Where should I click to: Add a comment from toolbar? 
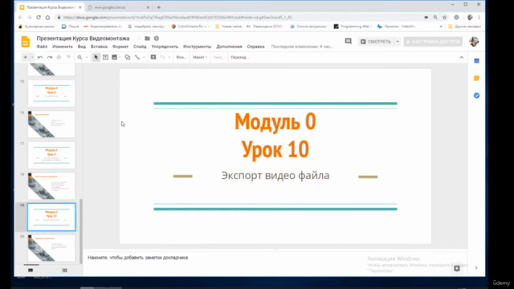tap(153, 57)
